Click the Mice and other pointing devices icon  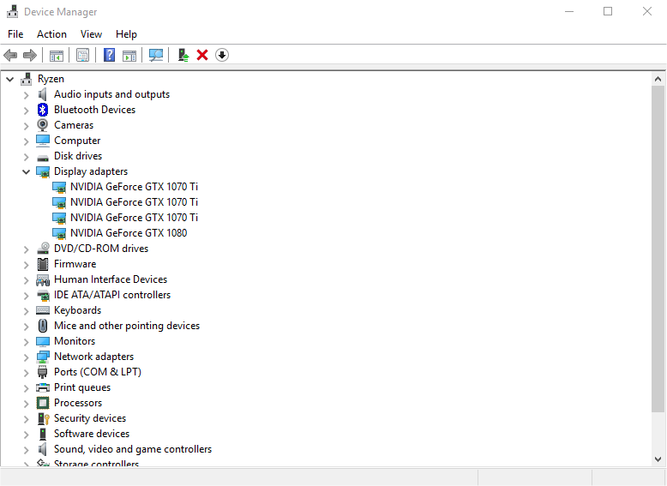(x=43, y=326)
